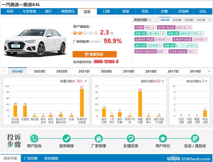Click the 处理反馈 refresh step icon
This screenshot has height=162, width=213.
(131, 139)
